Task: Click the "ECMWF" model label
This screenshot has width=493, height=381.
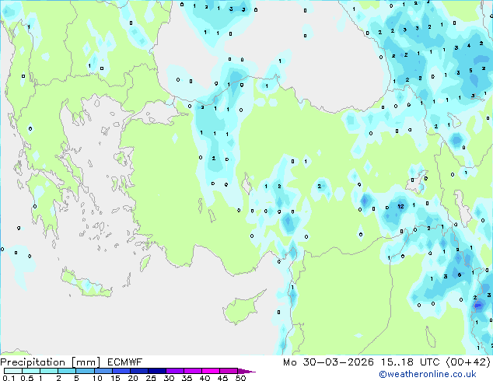Action: [125, 362]
